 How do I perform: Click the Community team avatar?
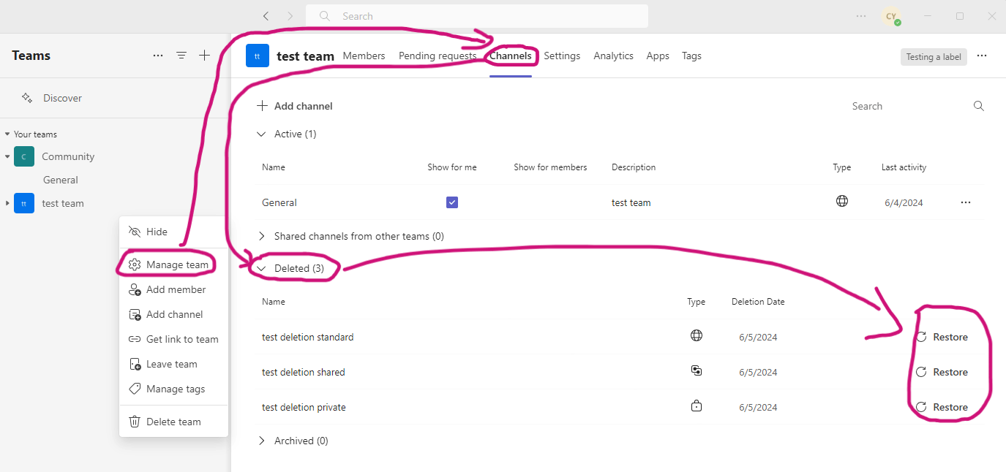click(24, 156)
